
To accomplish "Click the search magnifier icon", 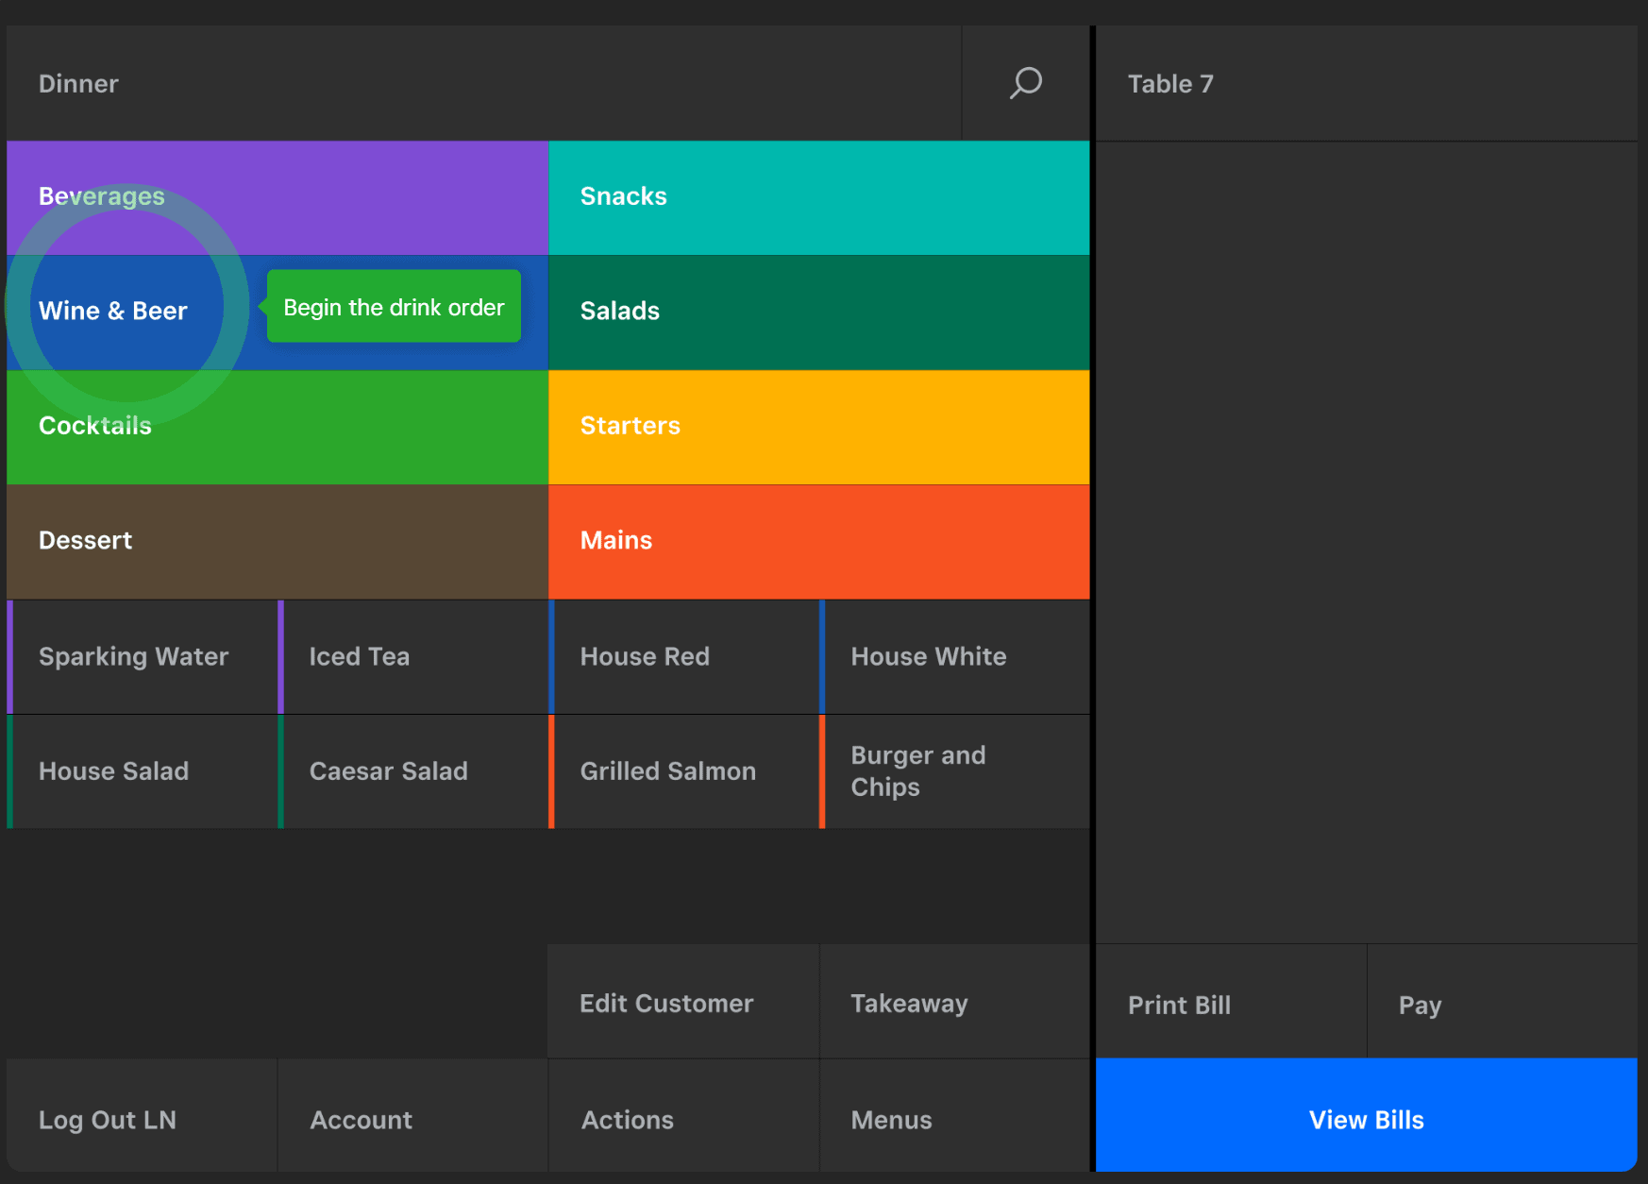I will [x=1025, y=83].
